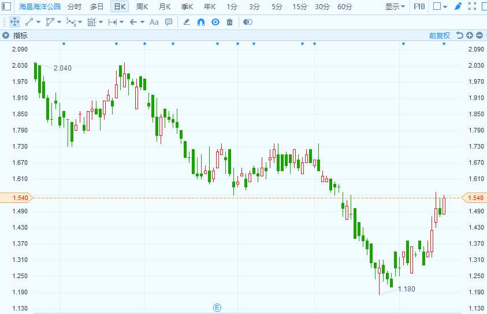Screen dimensions: 487x314
Task: Select the wave count drawing tool
Action: coord(71,22)
